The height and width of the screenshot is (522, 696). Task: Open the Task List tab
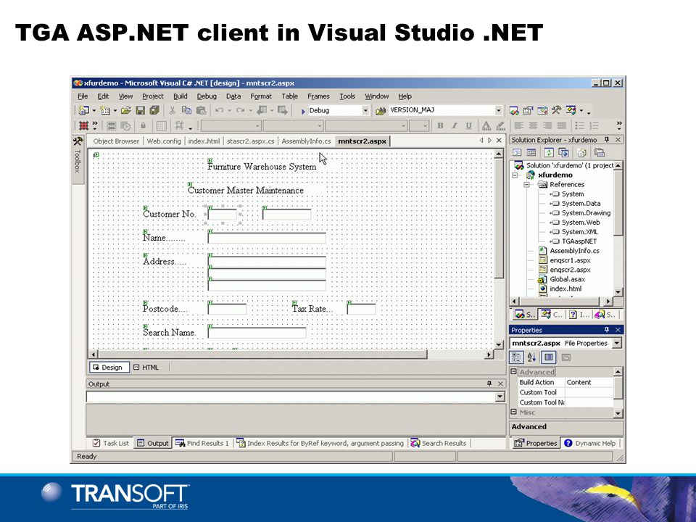click(112, 443)
